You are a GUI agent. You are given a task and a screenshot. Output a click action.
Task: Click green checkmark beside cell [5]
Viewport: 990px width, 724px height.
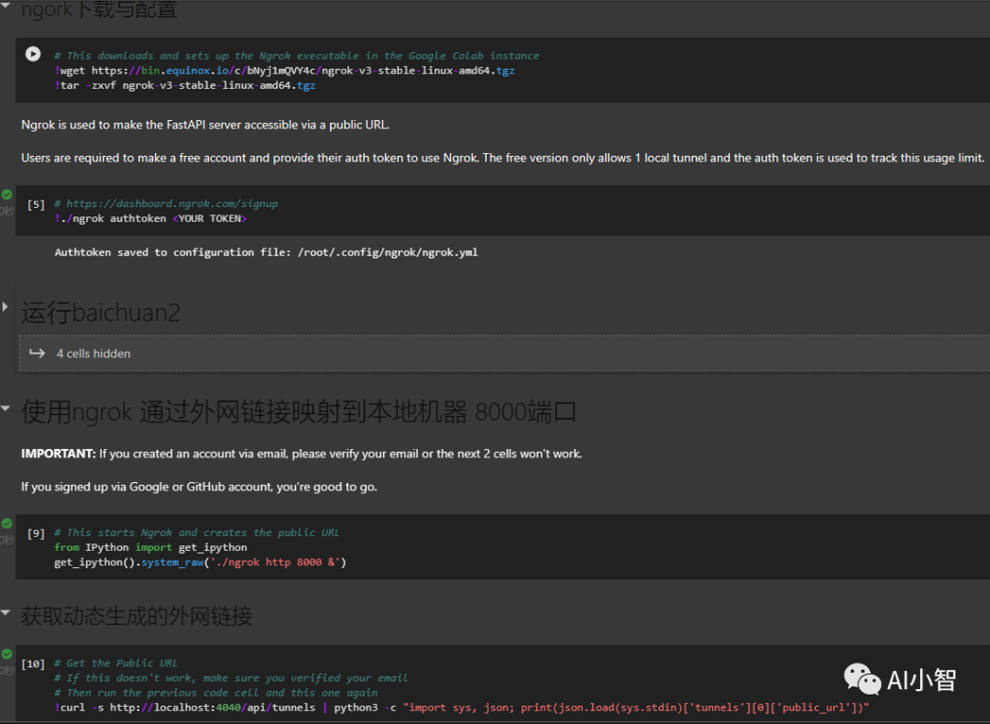(6, 195)
